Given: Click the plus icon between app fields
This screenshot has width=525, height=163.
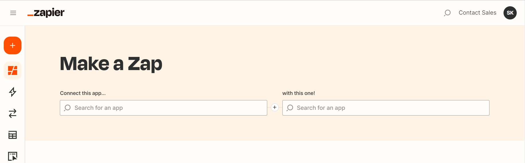Looking at the screenshot, I should [x=275, y=107].
